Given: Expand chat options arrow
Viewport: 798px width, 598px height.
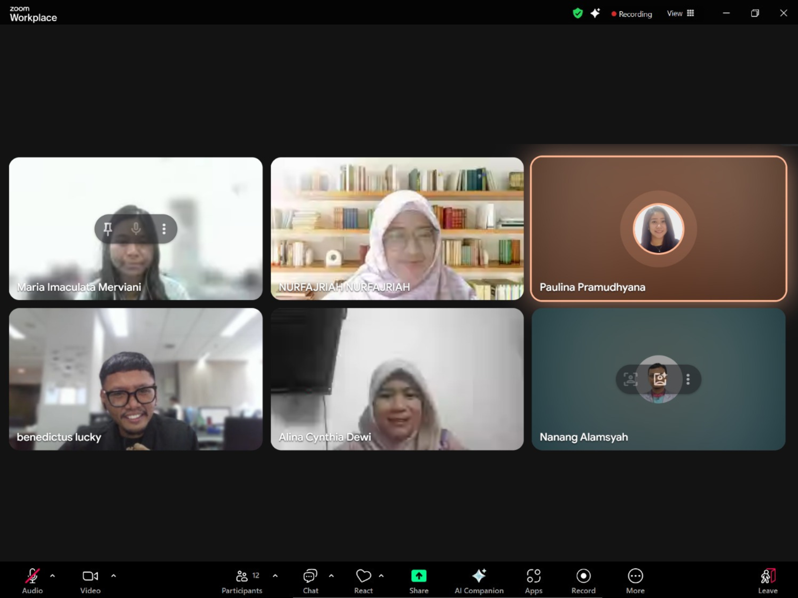Looking at the screenshot, I should point(331,576).
